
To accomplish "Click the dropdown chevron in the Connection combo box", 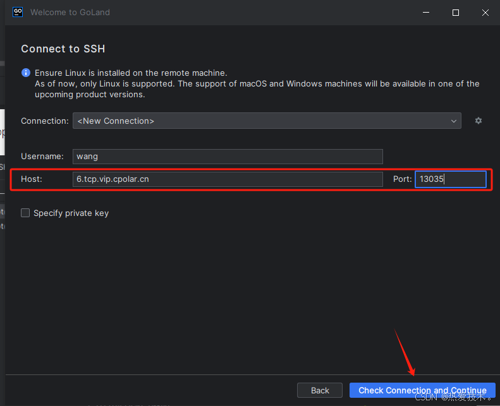I will point(453,121).
